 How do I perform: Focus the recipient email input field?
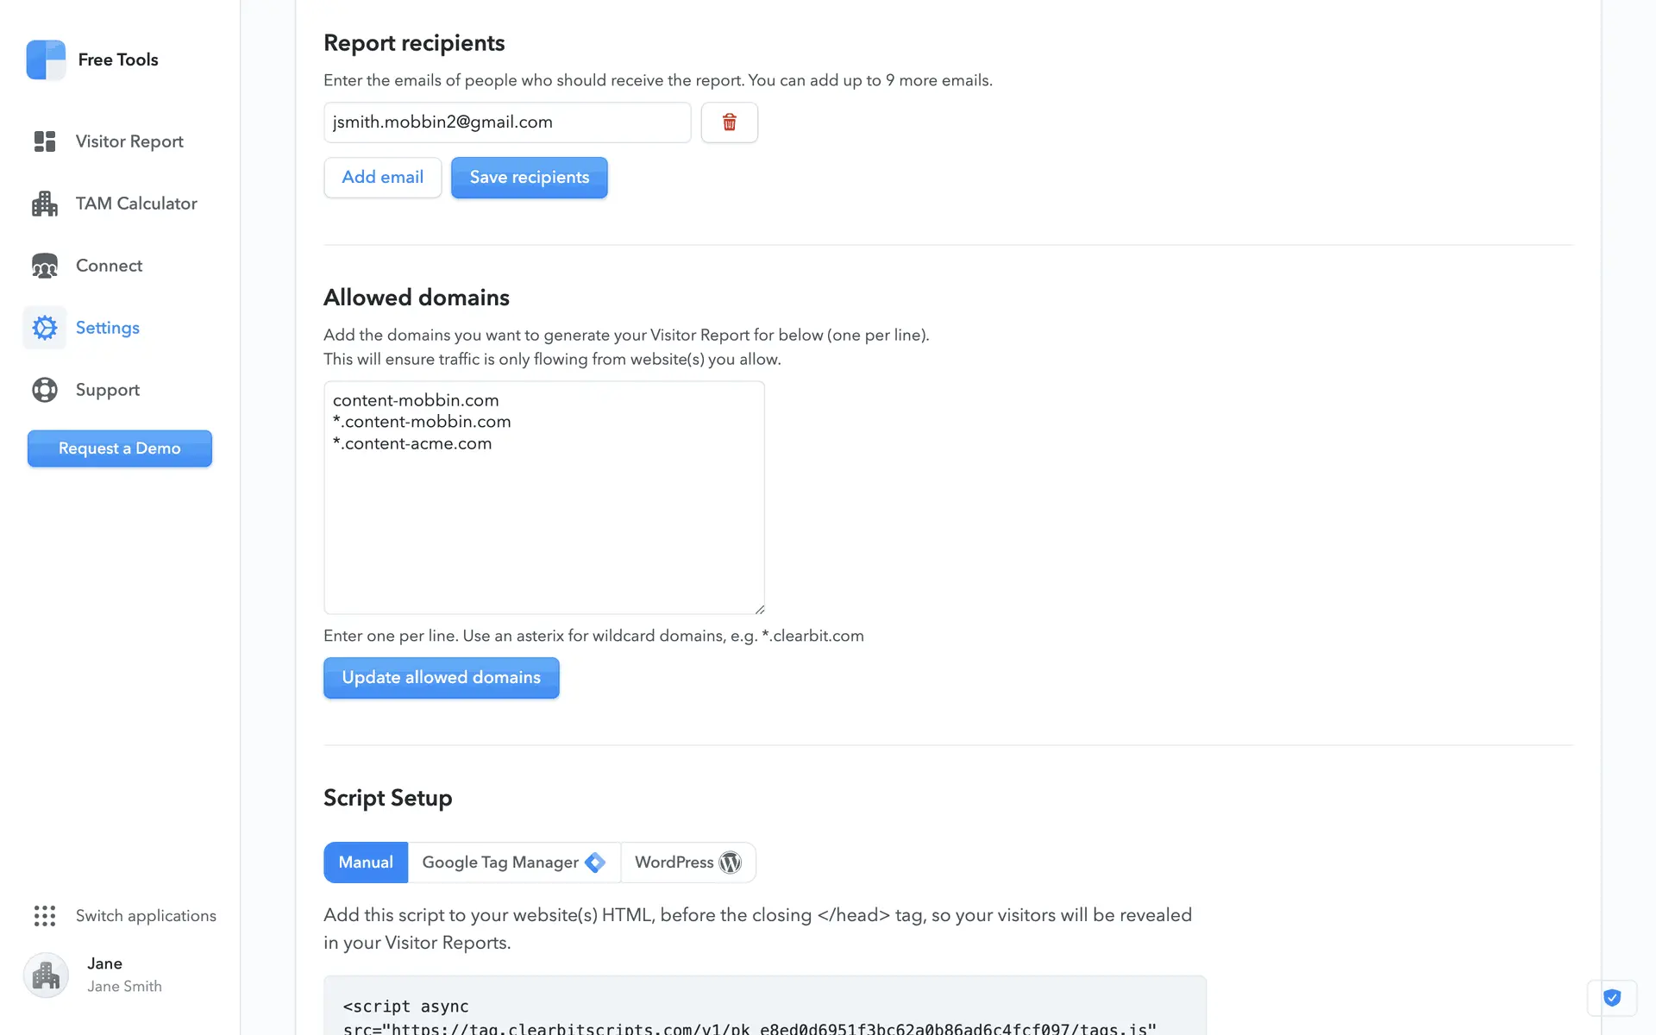[507, 122]
